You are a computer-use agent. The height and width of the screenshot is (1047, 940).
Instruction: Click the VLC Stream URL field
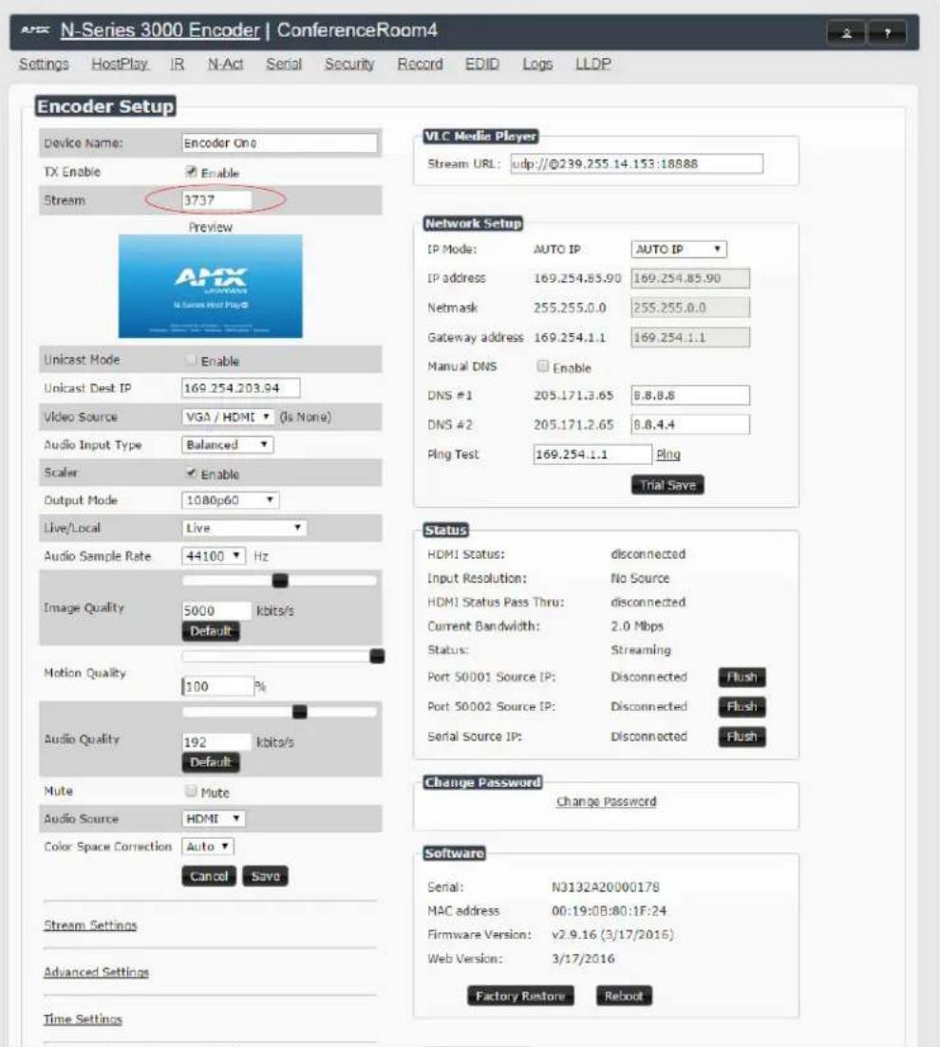click(x=637, y=163)
